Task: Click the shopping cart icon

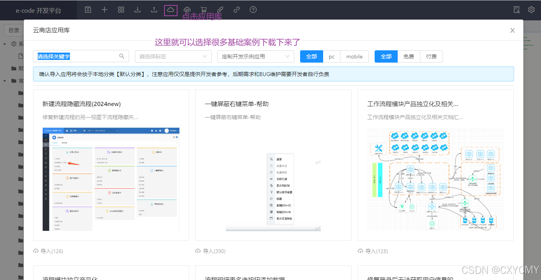Action: pyautogui.click(x=204, y=10)
